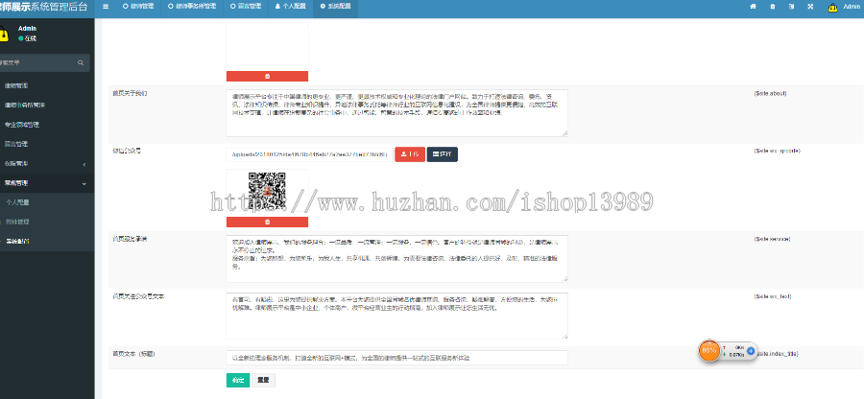Click the {$site.wx_text} variable text
Screen dimensions: 864x399
(x=773, y=296)
